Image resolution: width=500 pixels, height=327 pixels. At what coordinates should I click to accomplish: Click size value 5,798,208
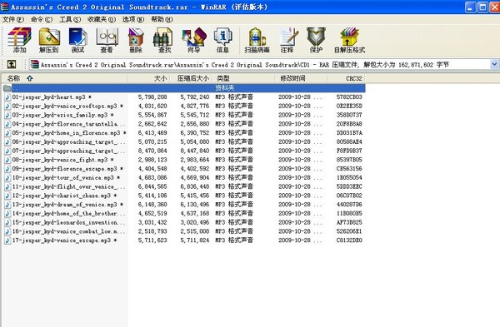[x=152, y=97]
